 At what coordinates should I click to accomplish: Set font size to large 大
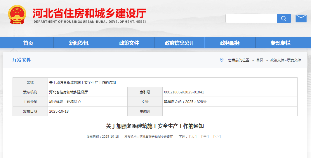pos(193,136)
